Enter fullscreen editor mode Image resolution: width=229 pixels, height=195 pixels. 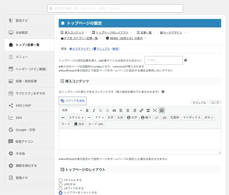[155, 111]
